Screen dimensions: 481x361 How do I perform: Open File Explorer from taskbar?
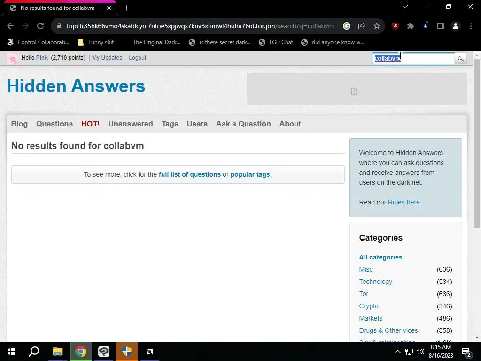57,352
